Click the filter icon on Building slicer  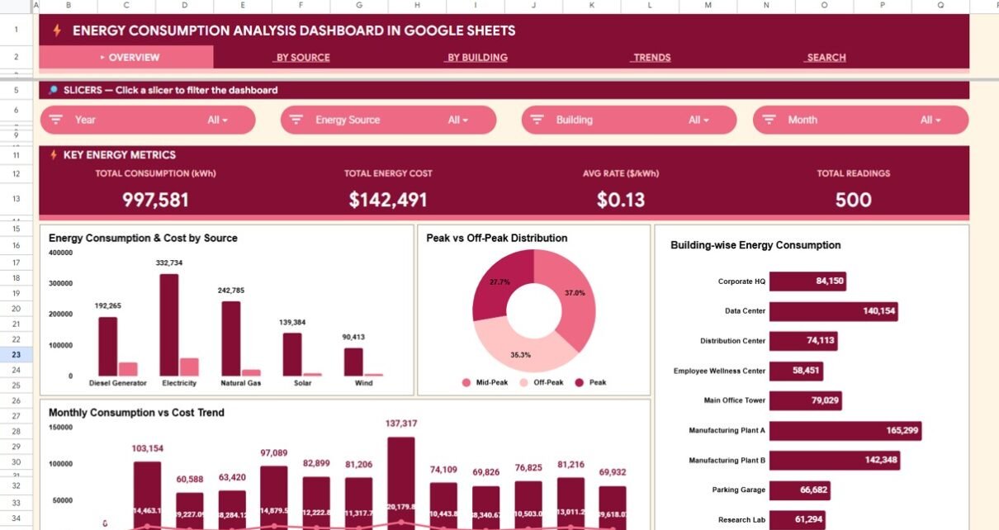537,120
